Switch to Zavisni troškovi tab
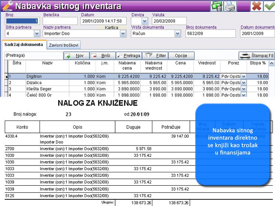Image resolution: width=275 pixels, height=206 pixels. coord(64,45)
